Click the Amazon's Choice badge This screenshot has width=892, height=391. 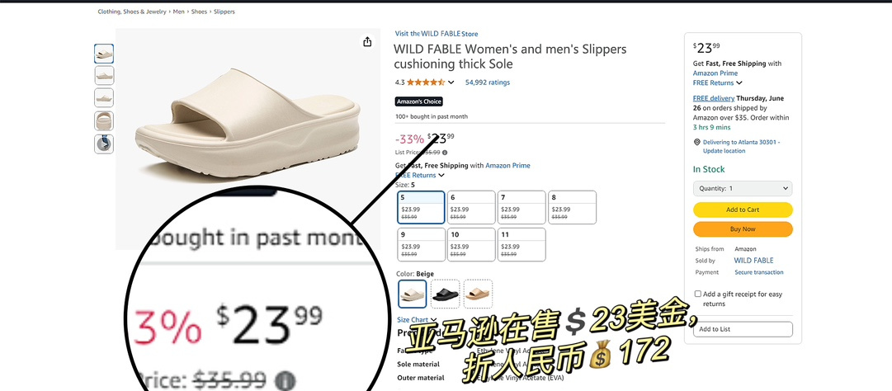pyautogui.click(x=418, y=101)
